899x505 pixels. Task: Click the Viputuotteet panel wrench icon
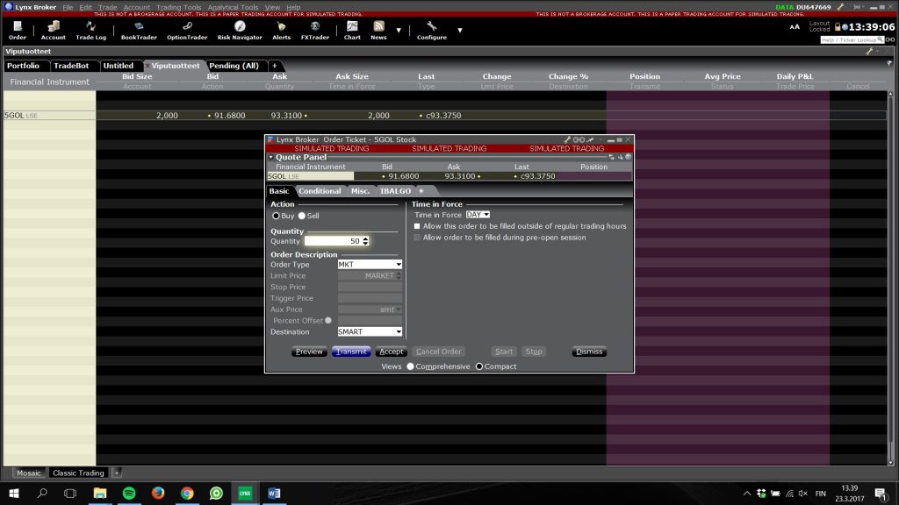(869, 52)
